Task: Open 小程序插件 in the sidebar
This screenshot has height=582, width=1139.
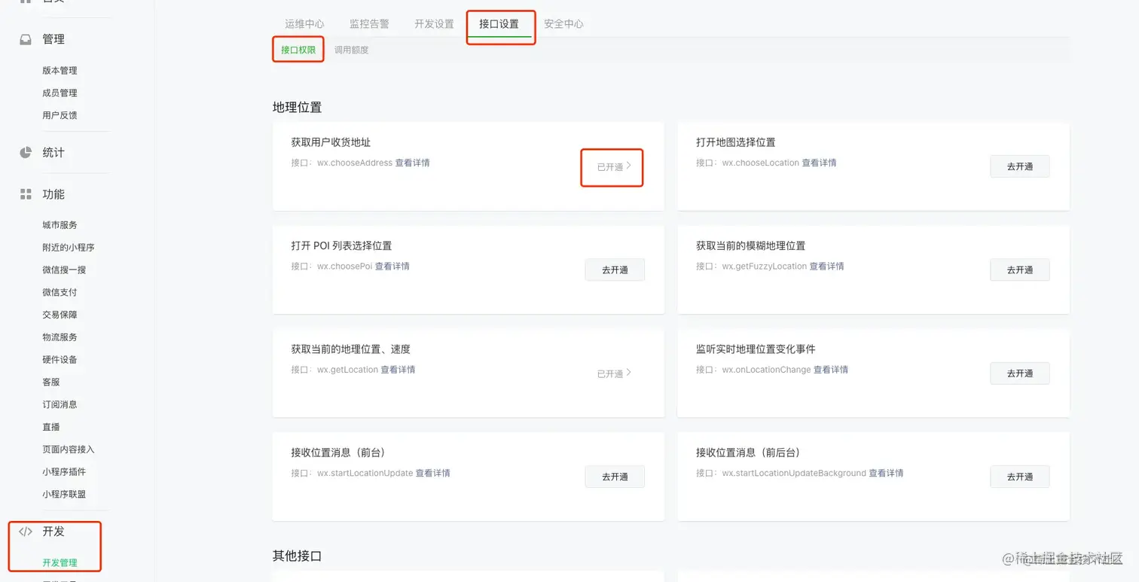Action: point(64,472)
